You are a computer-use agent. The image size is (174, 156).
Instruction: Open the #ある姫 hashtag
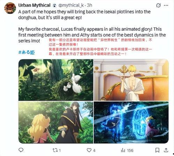pyautogui.click(x=27, y=52)
